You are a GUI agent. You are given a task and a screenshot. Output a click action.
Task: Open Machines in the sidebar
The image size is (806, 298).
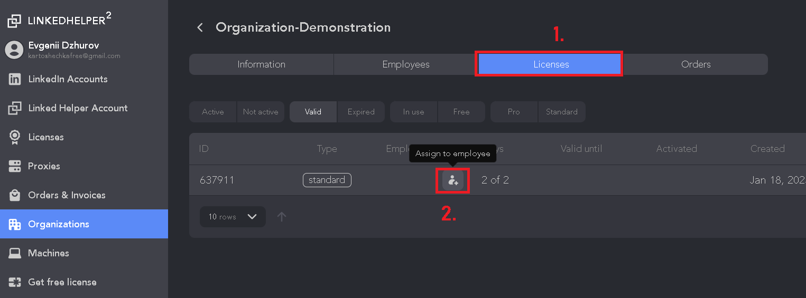click(84, 253)
